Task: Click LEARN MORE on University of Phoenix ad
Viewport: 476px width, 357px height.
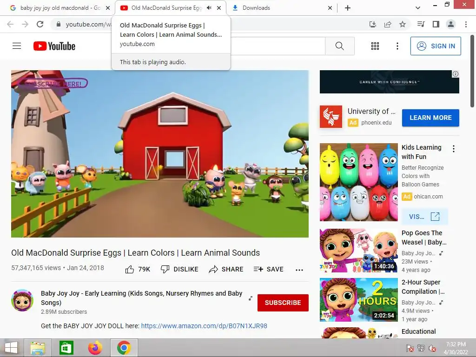Action: (430, 118)
